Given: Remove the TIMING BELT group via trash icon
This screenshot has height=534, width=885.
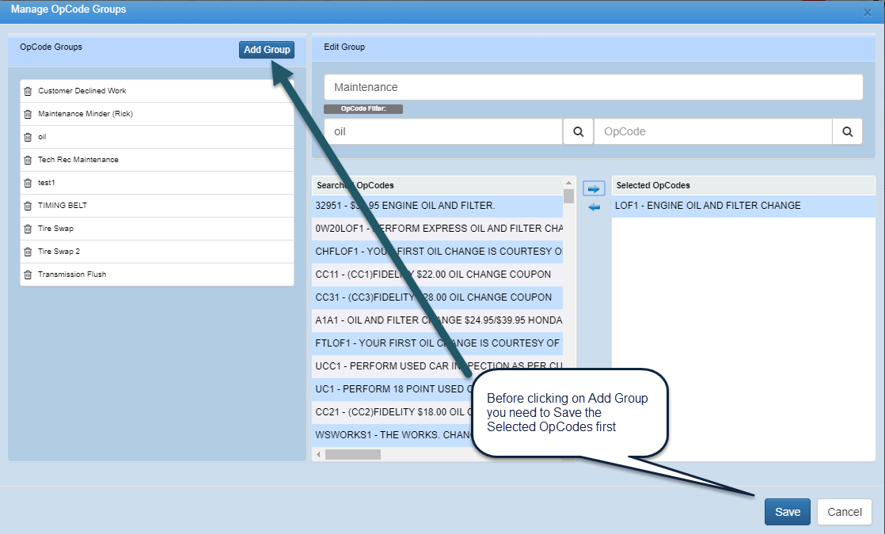Looking at the screenshot, I should point(28,206).
